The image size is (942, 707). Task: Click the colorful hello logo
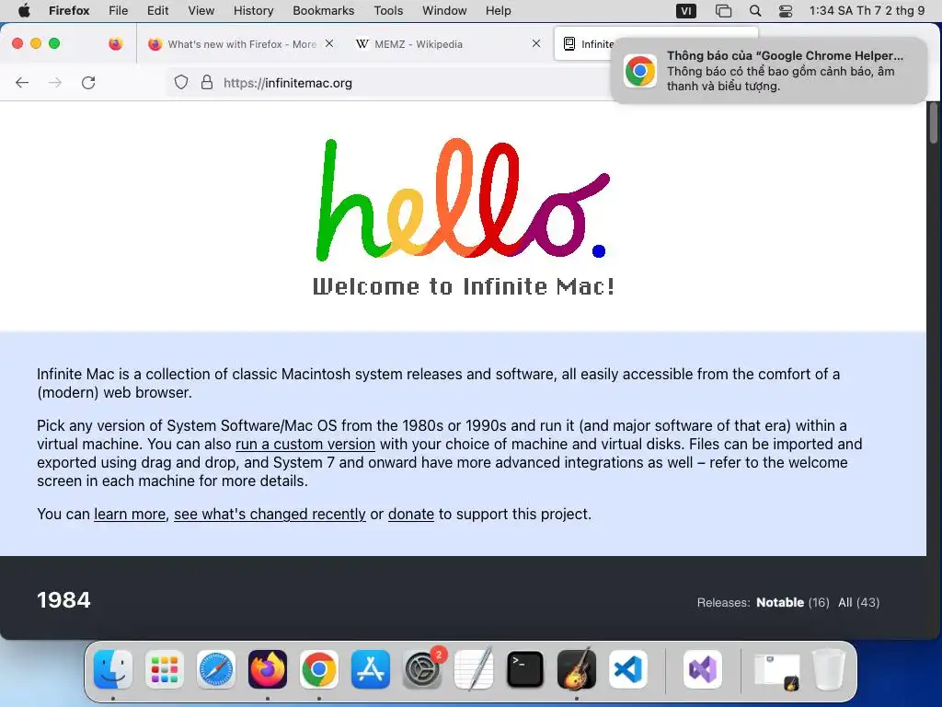463,200
